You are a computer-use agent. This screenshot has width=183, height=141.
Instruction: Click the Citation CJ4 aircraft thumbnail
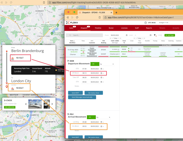pos(35,104)
